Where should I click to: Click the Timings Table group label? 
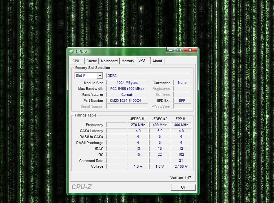85,115
